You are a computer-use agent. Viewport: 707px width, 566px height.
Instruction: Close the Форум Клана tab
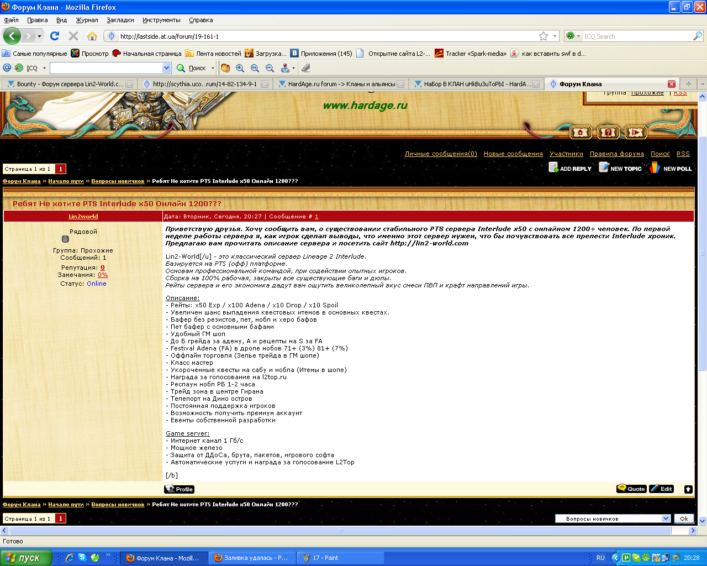672,84
